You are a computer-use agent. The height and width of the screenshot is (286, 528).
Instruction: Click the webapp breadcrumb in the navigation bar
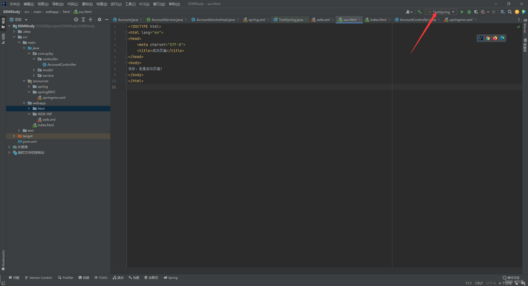tap(52, 12)
